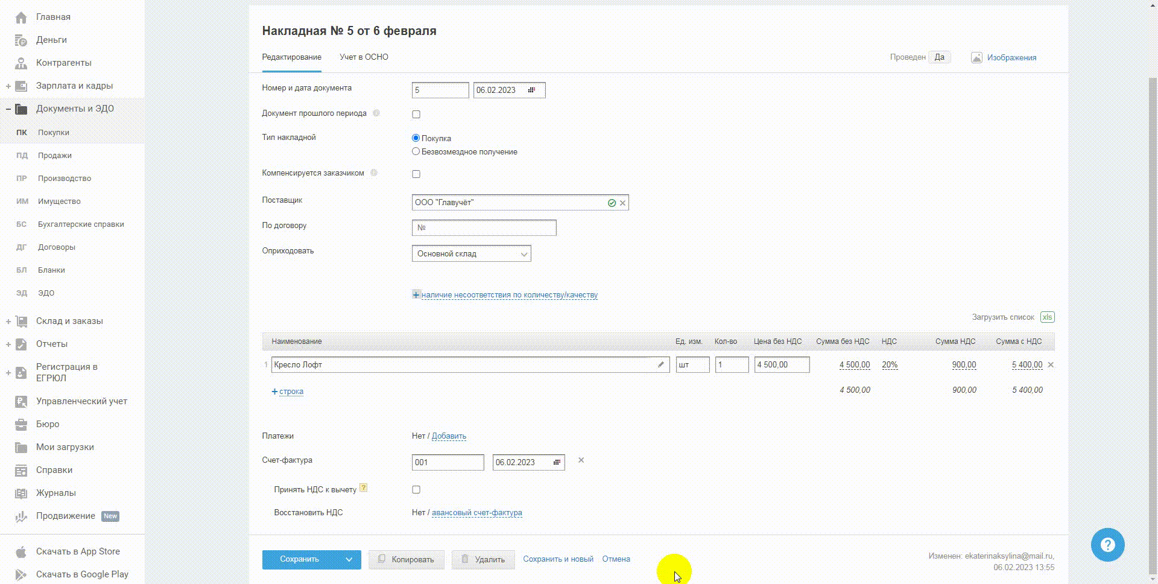Open the Сохранить dropdown arrow
Viewport: 1158px width, 584px height.
pyautogui.click(x=349, y=559)
